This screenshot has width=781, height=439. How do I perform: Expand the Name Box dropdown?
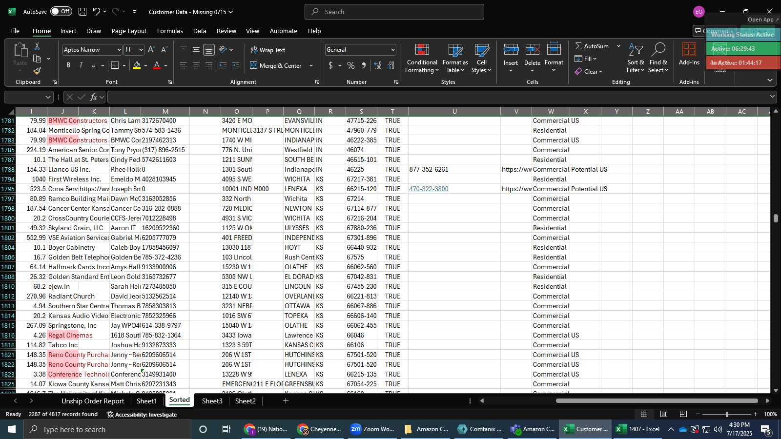tap(48, 97)
